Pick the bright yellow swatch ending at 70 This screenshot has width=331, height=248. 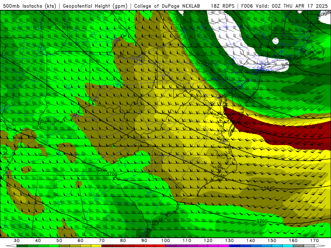(x=96, y=246)
